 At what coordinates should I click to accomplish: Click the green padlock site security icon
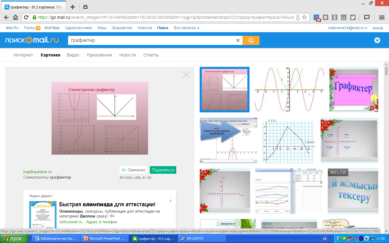35,17
